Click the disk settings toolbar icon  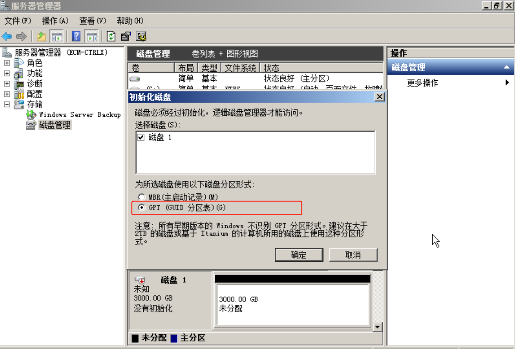tap(141, 36)
